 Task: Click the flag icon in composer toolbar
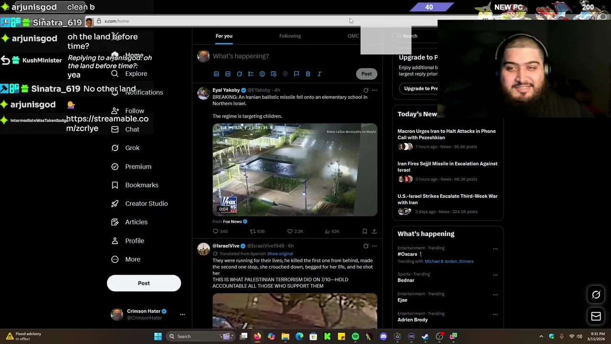pos(296,74)
